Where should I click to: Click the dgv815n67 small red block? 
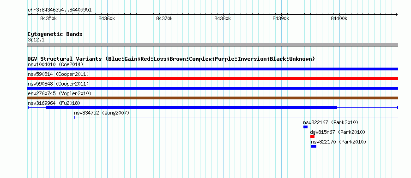click(x=312, y=137)
